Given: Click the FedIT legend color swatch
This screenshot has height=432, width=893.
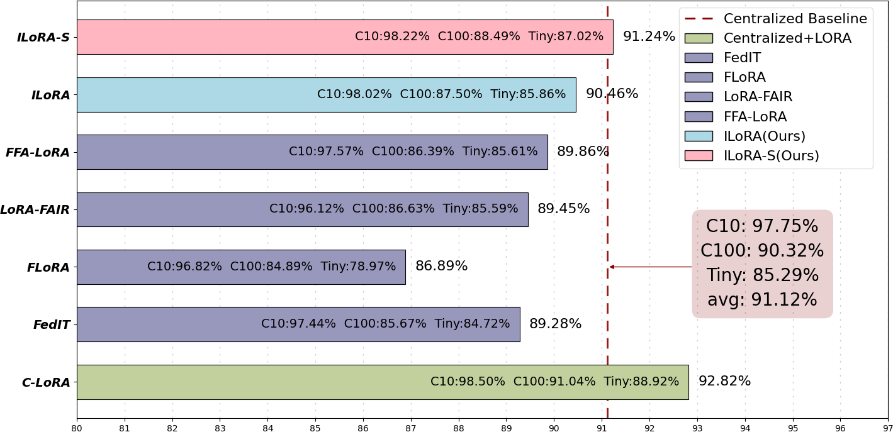Looking at the screenshot, I should (699, 58).
